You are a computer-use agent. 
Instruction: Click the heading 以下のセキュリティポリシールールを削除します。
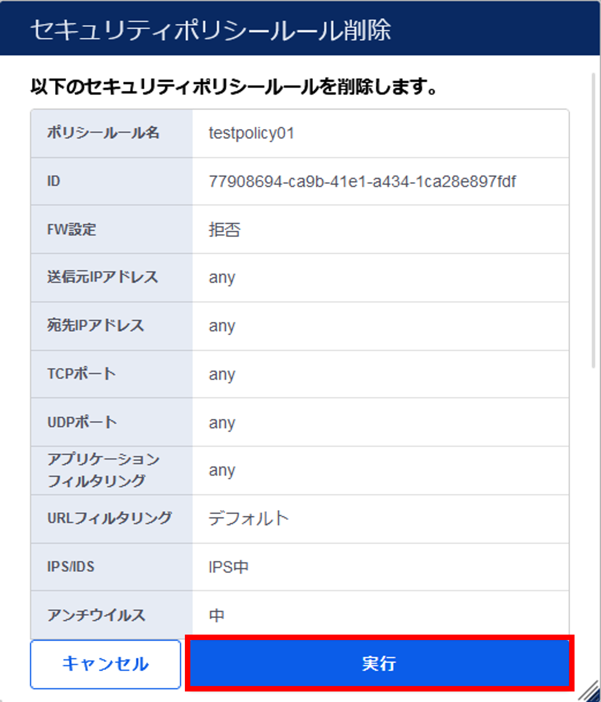234,86
